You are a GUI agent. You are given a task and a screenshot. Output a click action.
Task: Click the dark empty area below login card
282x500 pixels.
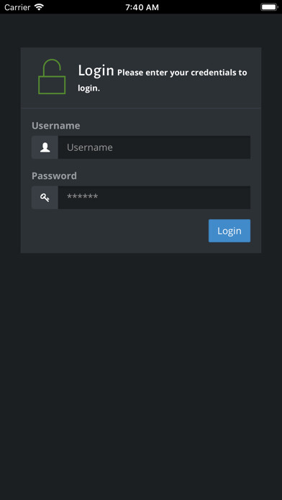pyautogui.click(x=141, y=376)
